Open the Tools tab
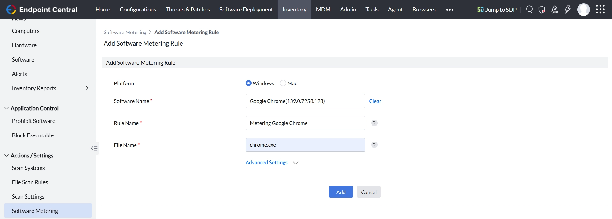The height and width of the screenshot is (219, 612). click(372, 10)
